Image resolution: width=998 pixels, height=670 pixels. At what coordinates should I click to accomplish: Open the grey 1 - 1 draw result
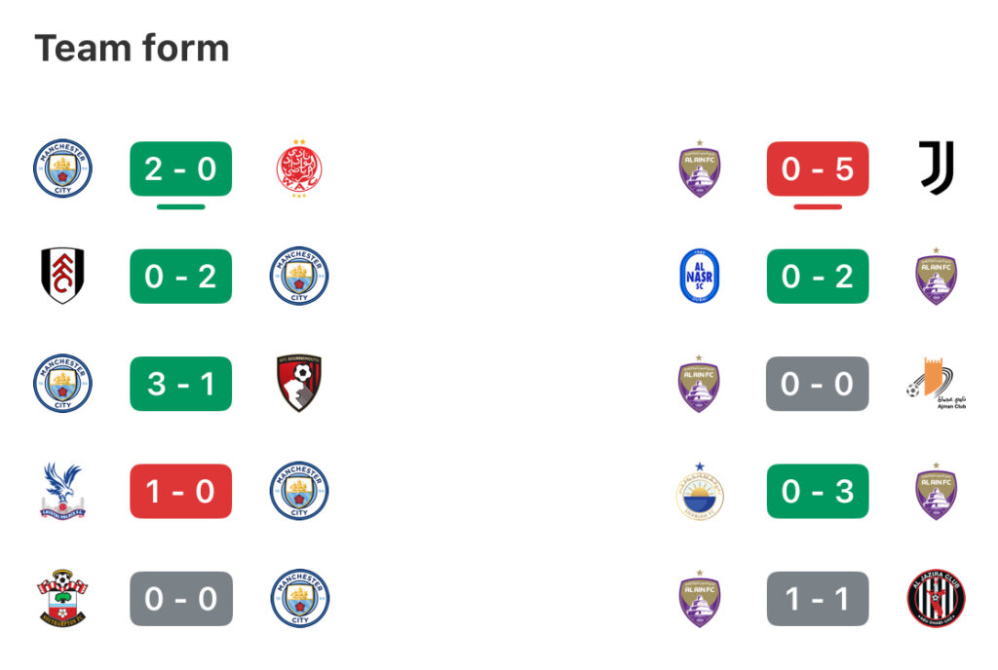tap(818, 598)
